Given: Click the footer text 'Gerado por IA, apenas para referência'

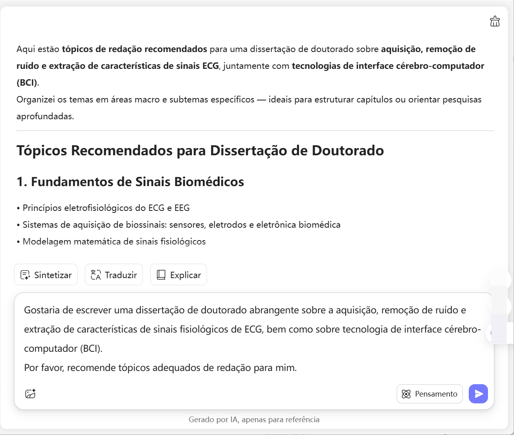Looking at the screenshot, I should coord(254,419).
